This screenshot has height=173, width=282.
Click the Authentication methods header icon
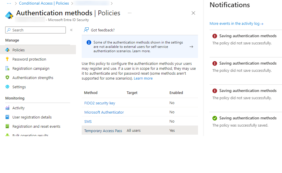click(9, 15)
